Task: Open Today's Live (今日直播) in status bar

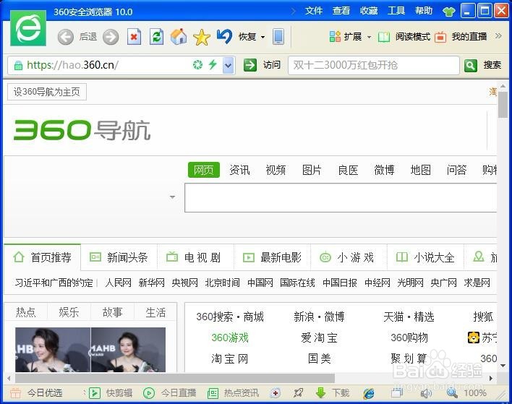Action: [170, 393]
